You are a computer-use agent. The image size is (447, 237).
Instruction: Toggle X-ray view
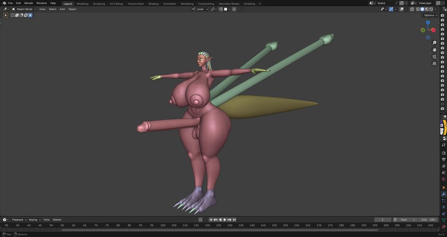[412, 9]
